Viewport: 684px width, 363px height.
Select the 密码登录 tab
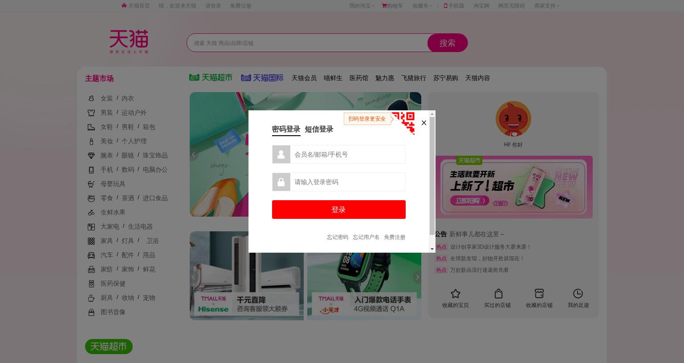[x=286, y=129]
